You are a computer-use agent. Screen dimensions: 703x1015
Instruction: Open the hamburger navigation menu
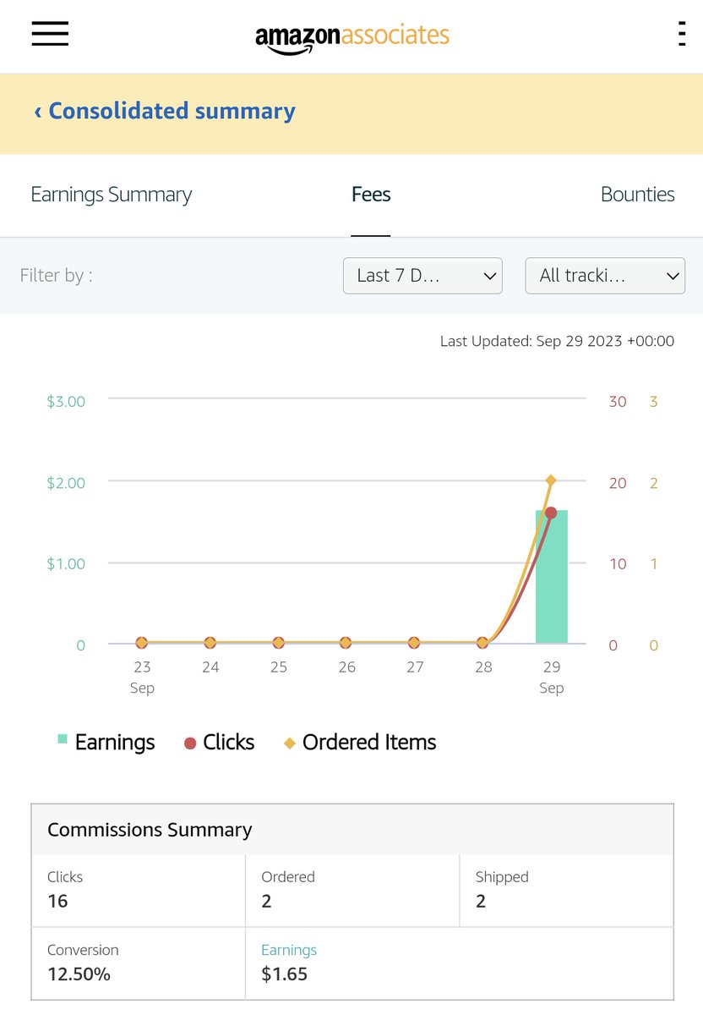pyautogui.click(x=50, y=33)
